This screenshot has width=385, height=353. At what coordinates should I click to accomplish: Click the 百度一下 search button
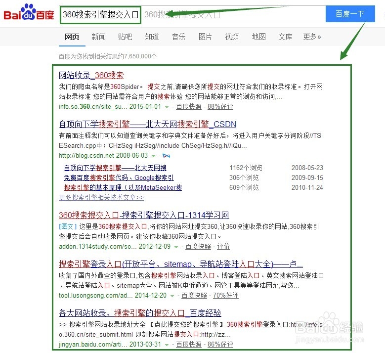pos(350,14)
